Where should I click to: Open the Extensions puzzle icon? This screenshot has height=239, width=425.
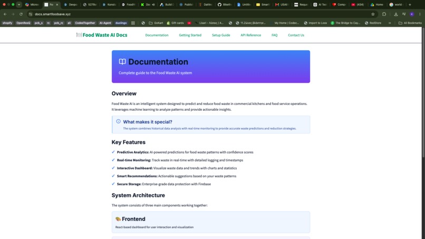pos(384,14)
